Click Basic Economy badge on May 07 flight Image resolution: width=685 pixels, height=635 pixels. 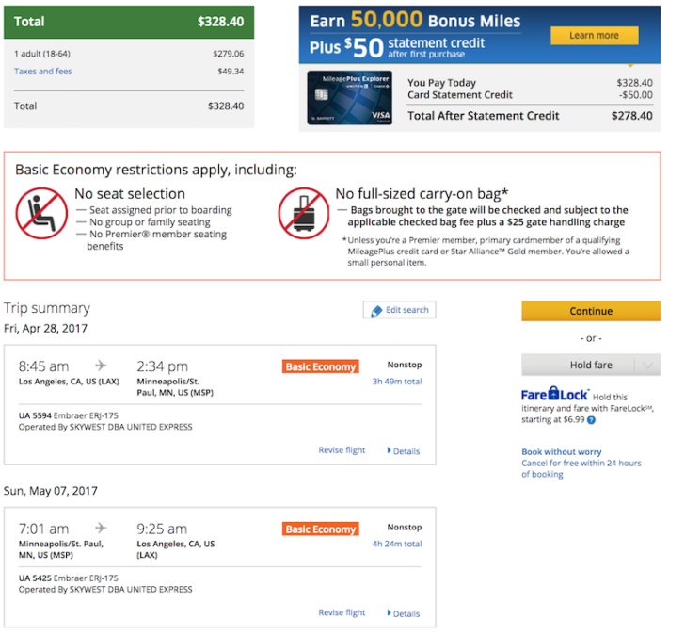321,529
